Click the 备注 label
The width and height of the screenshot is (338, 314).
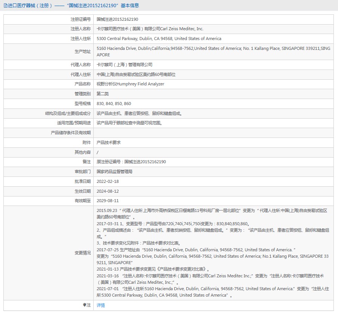86,162
